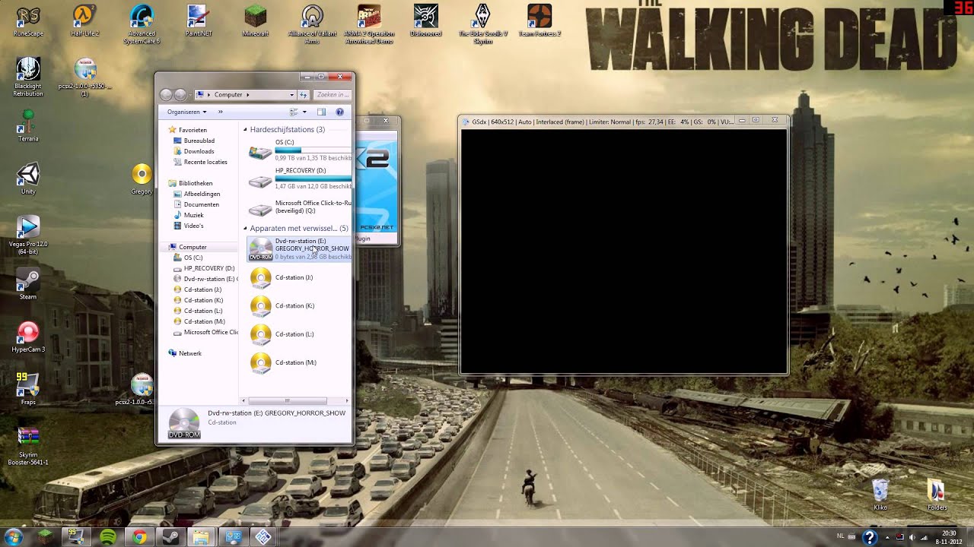Select Microsoft Office Click-to-Run (Q:) drive
Viewport: 974px width, 547px height.
[300, 207]
